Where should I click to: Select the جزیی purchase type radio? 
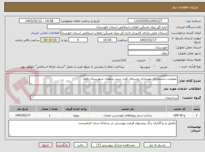tap(171, 66)
